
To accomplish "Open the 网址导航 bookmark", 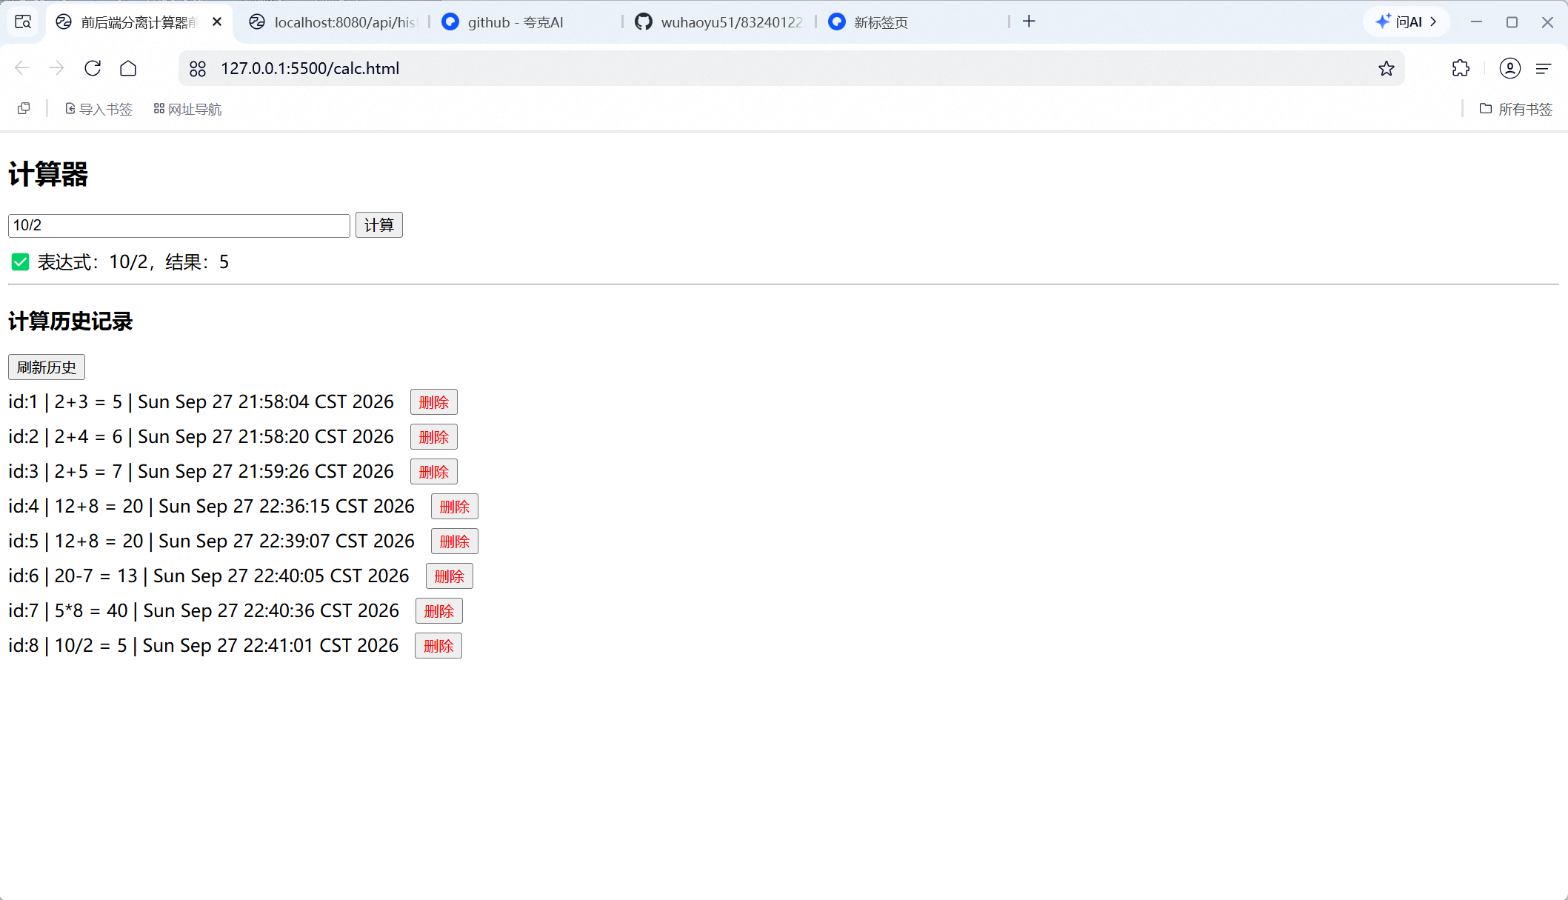I will pos(187,109).
